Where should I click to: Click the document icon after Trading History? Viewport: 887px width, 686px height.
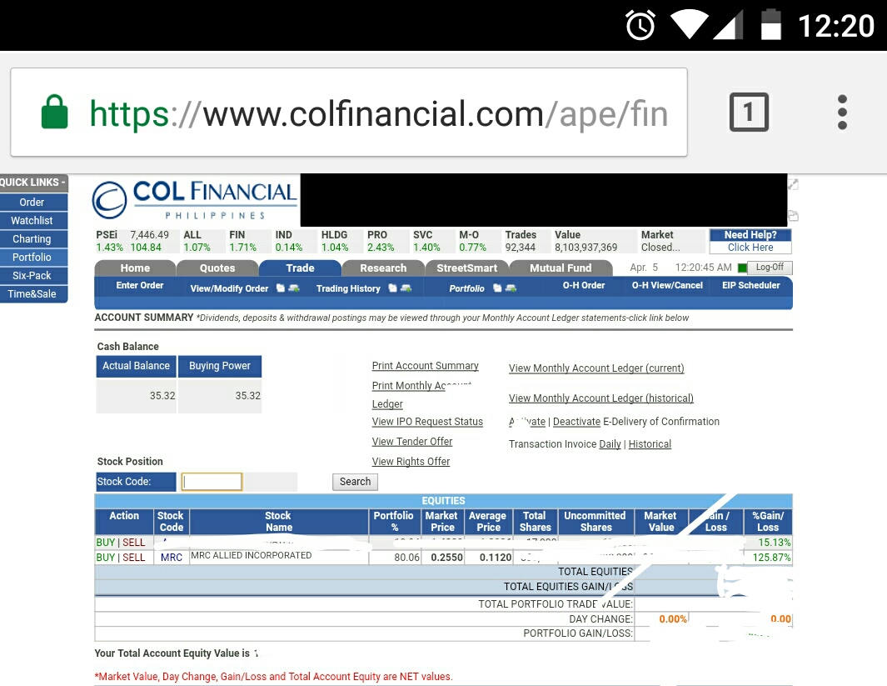(392, 288)
